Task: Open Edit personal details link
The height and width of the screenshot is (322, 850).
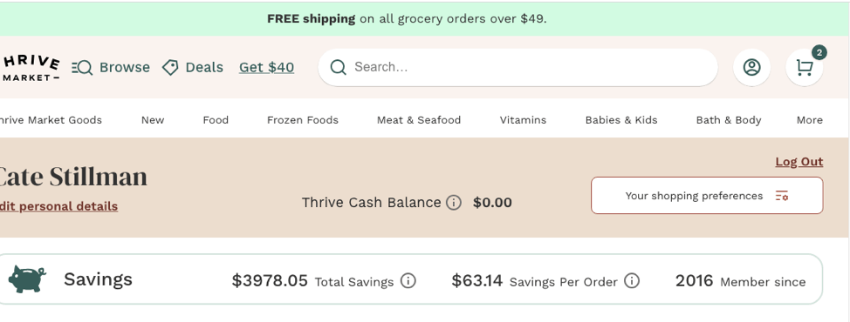Action: tap(58, 206)
